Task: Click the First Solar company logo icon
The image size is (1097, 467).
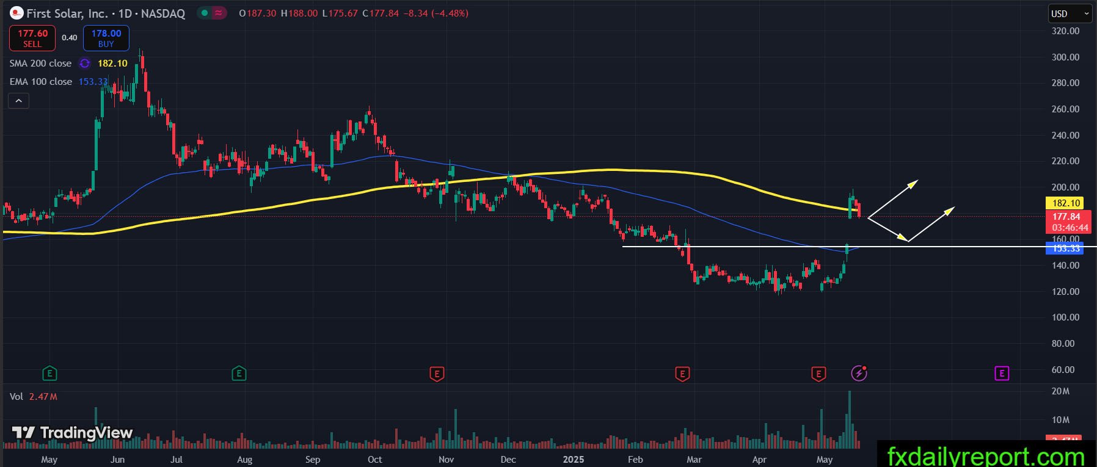Action: point(16,13)
